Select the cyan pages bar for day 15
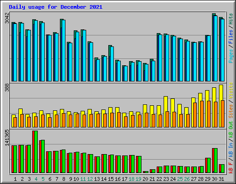Screen dimensions: 236x184 point(112,64)
